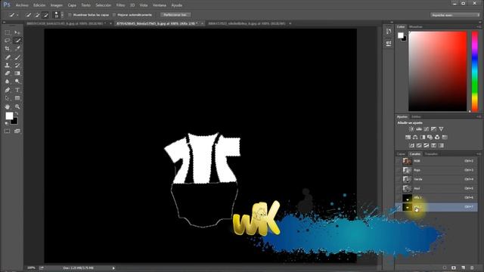Viewport: 484px width, 272px height.
Task: Add a Vibrance adjustment
Action: (441, 129)
